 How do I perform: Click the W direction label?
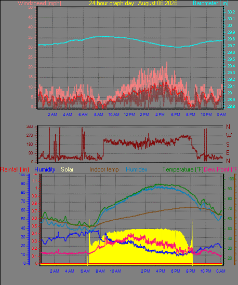(229, 135)
